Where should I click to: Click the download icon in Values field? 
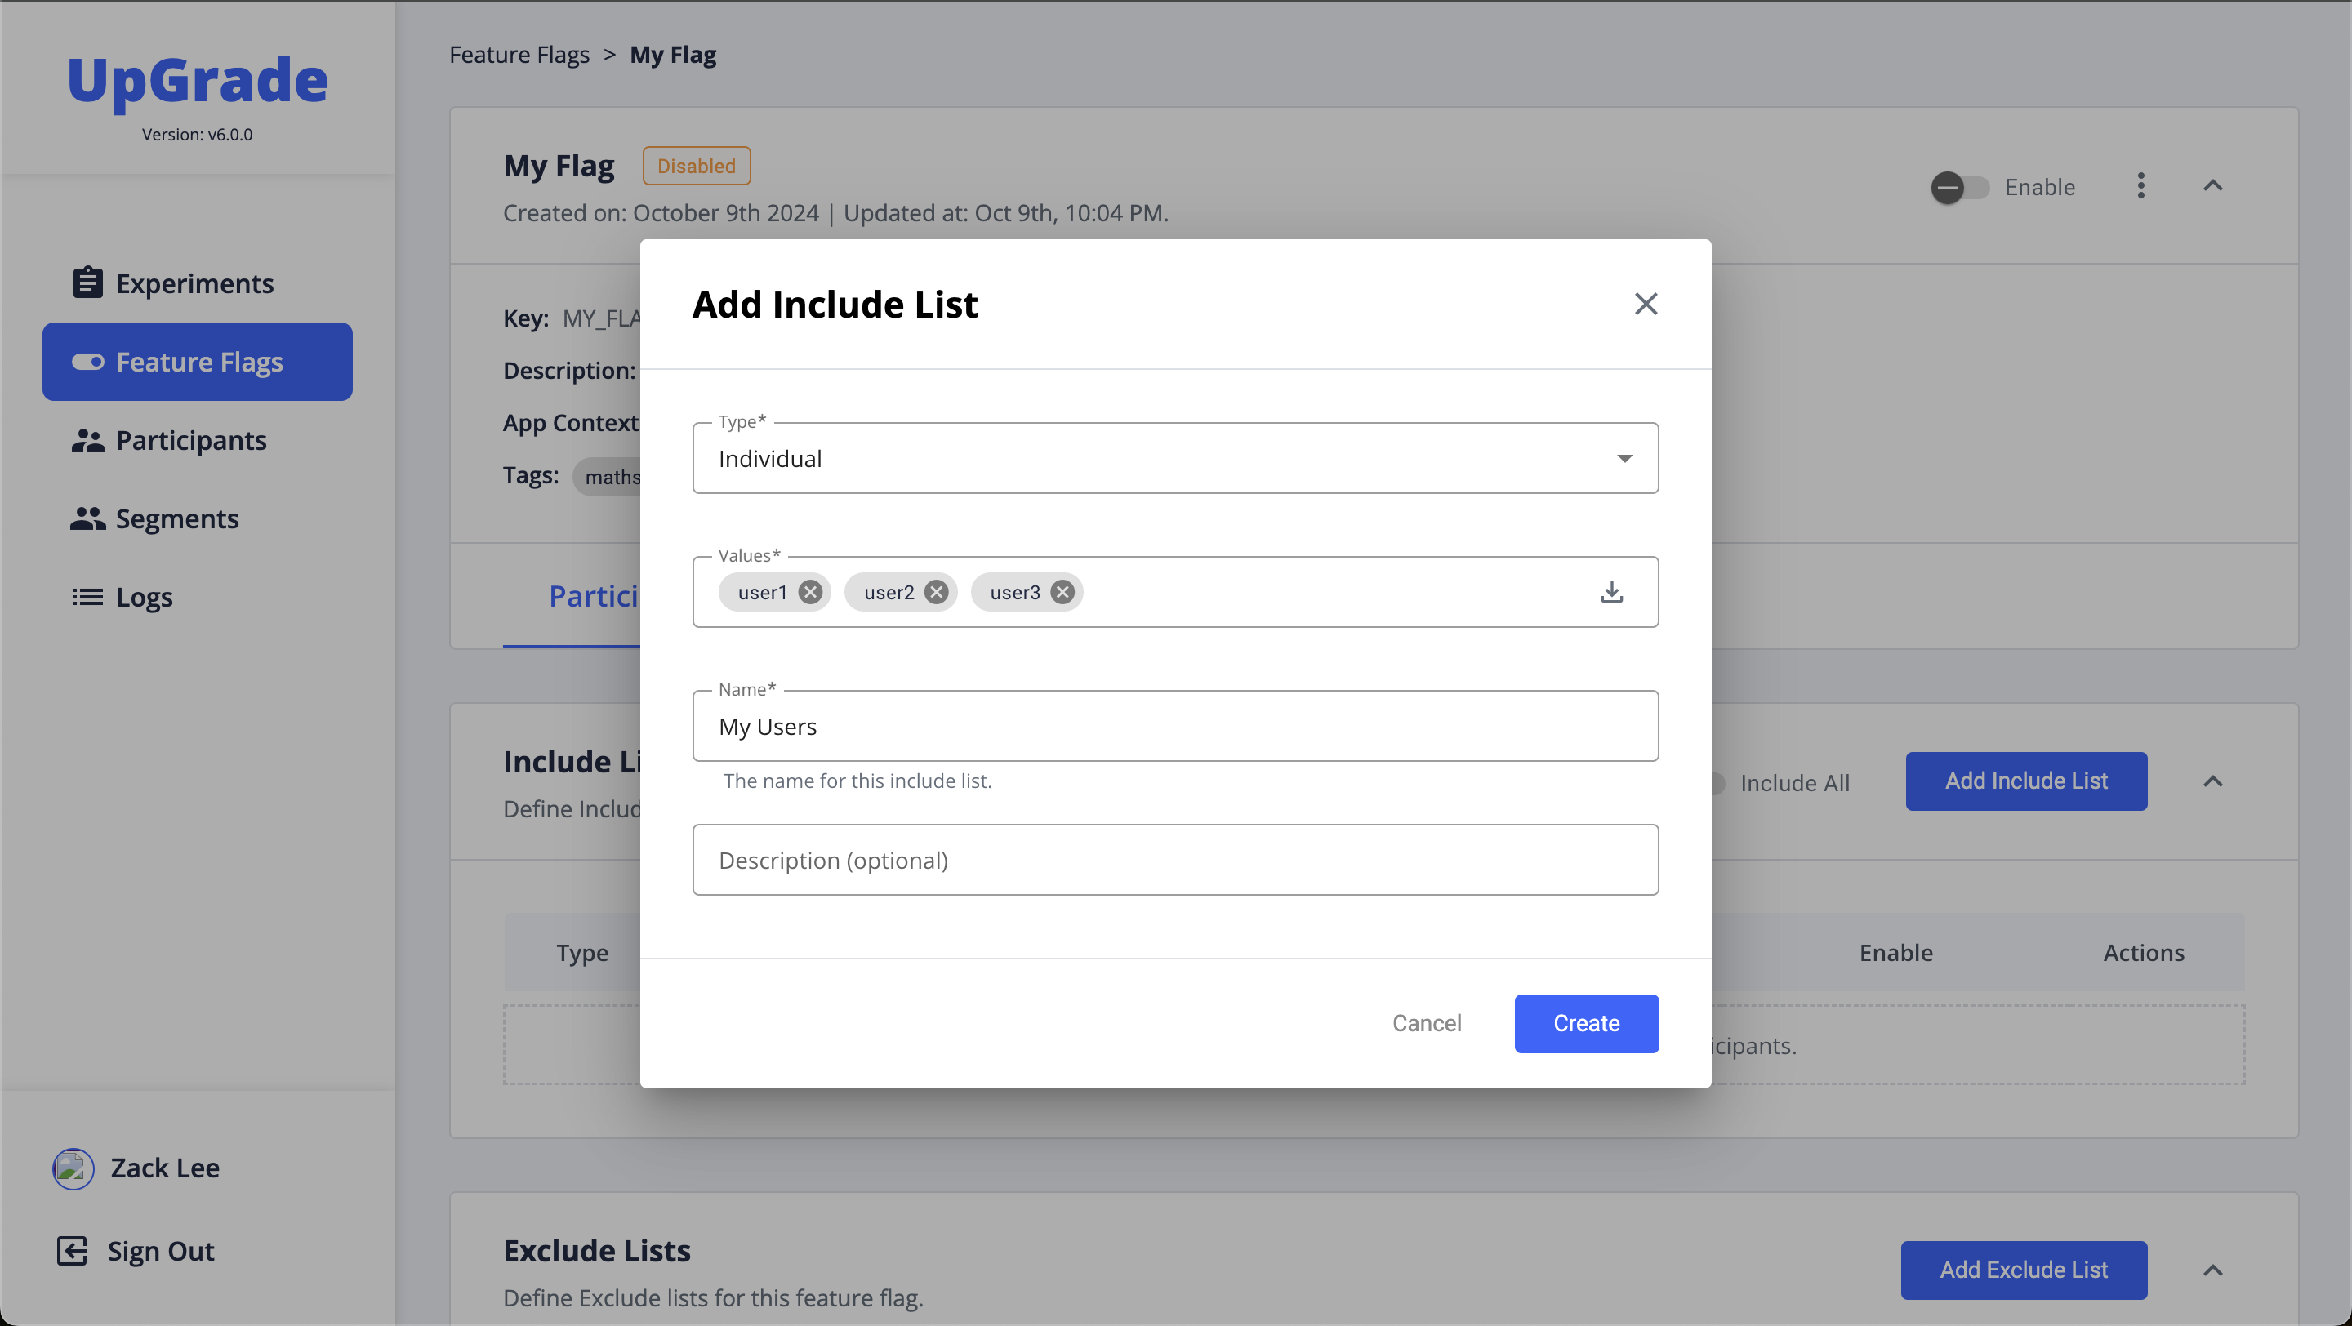(1611, 592)
